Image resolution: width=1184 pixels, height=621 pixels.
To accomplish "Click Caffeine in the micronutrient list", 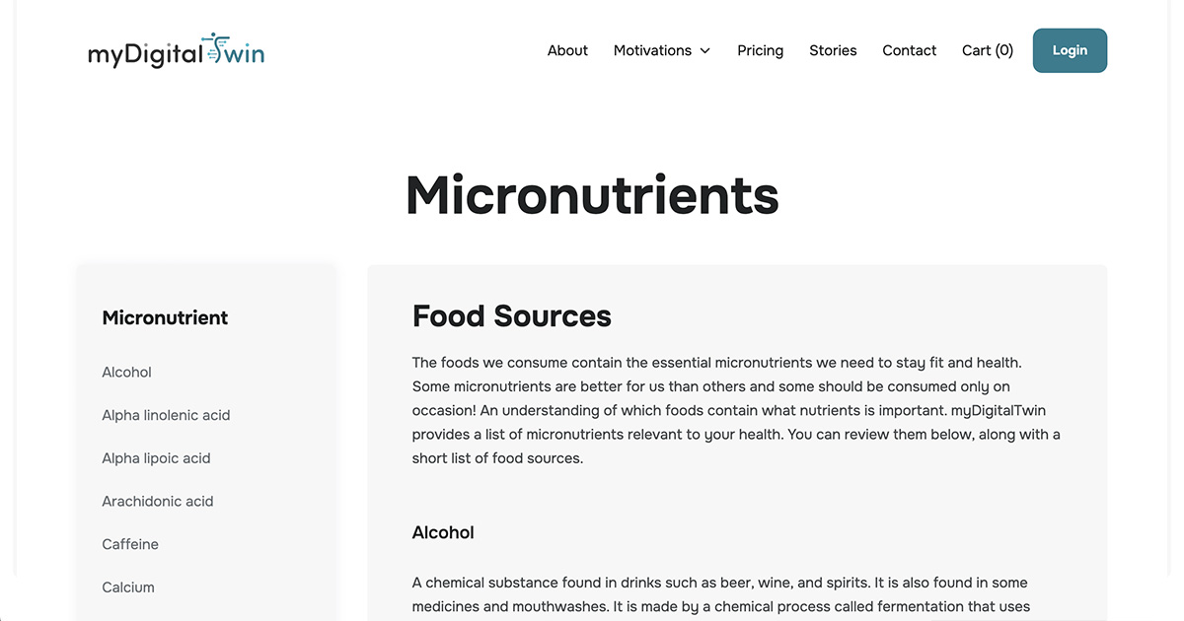I will coord(130,543).
